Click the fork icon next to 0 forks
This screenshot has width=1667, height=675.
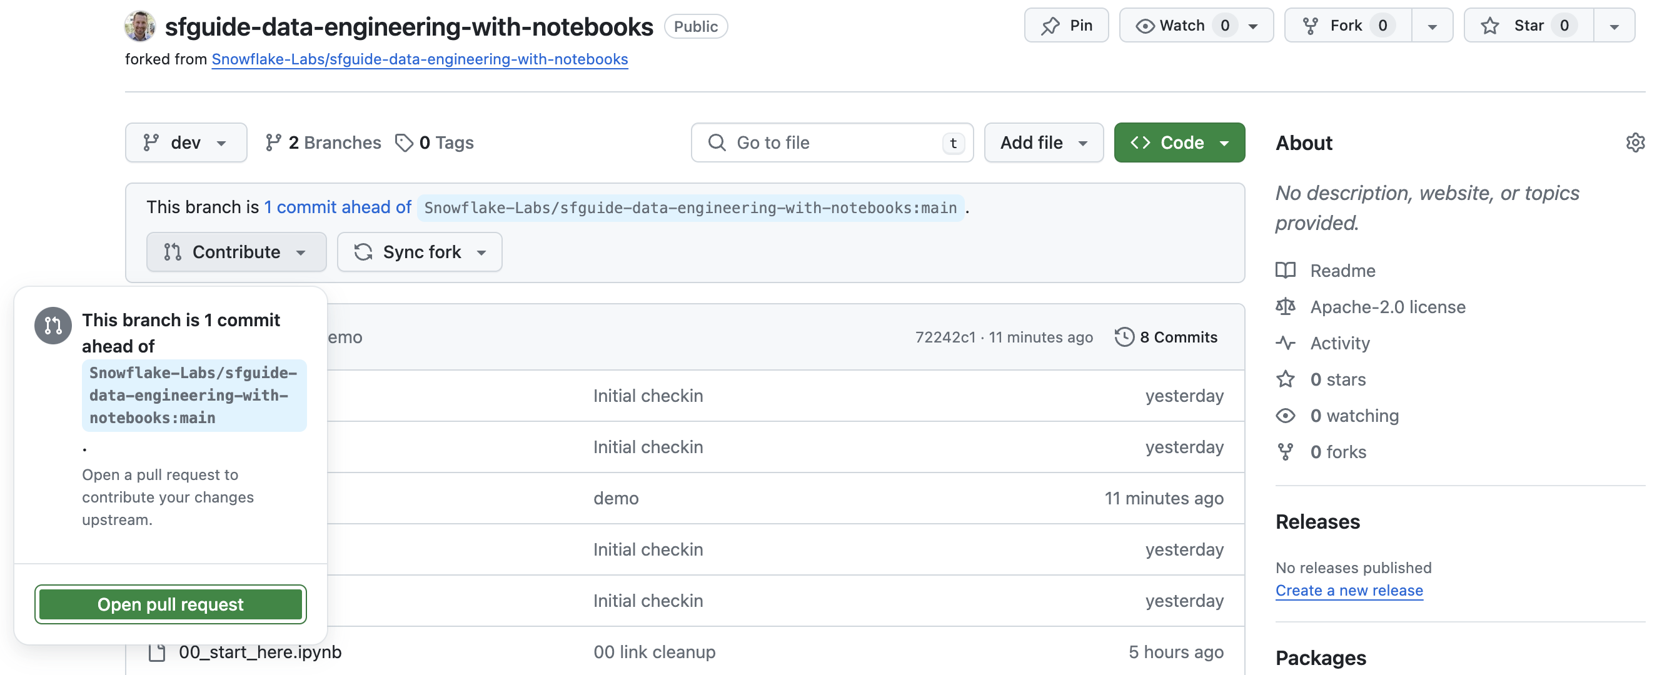[x=1285, y=451]
